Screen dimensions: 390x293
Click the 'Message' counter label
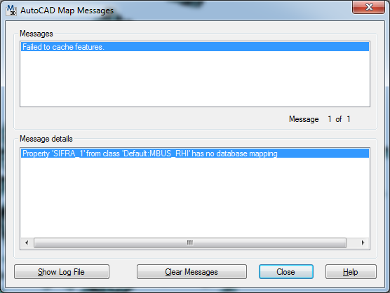(304, 119)
